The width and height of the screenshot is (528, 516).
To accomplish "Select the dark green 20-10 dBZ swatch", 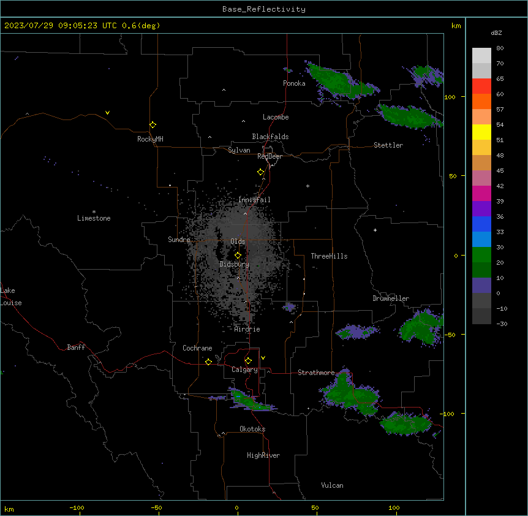I will click(481, 270).
